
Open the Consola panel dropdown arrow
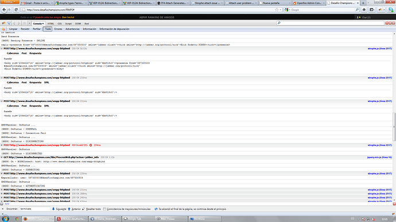(x=43, y=23)
